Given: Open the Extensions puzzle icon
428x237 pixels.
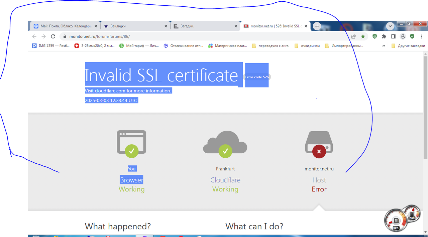Looking at the screenshot, I should (384, 36).
